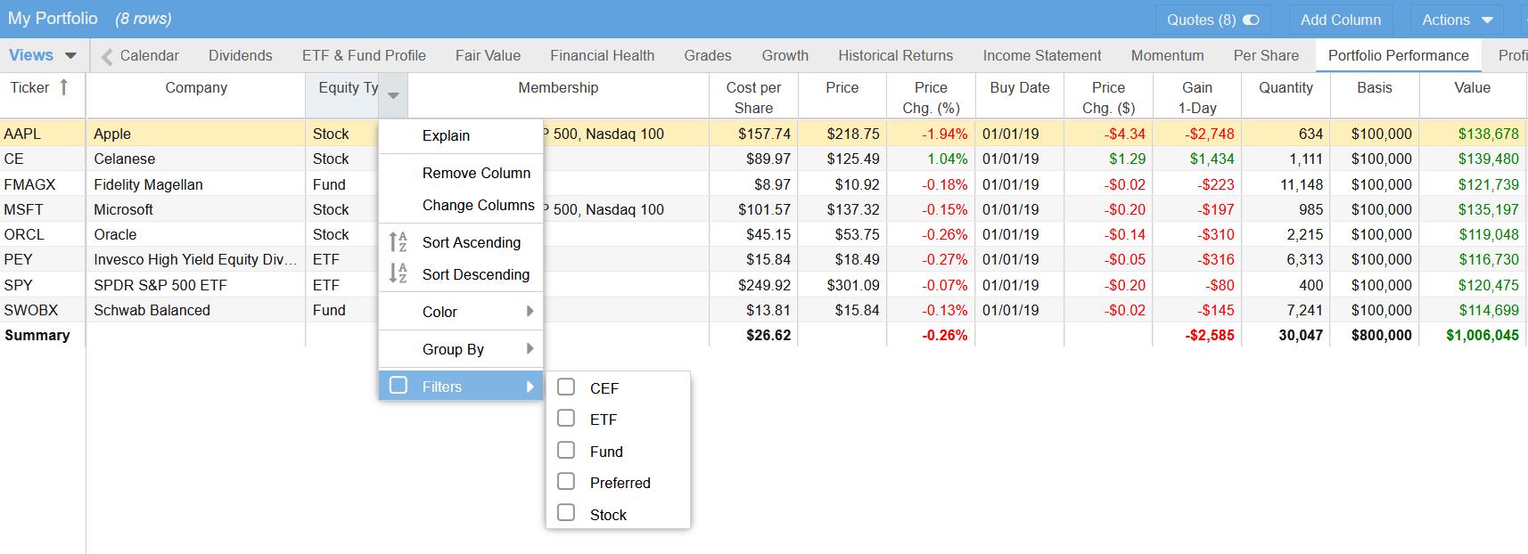Switch to the Grades tab
This screenshot has height=554, width=1528.
pyautogui.click(x=708, y=55)
